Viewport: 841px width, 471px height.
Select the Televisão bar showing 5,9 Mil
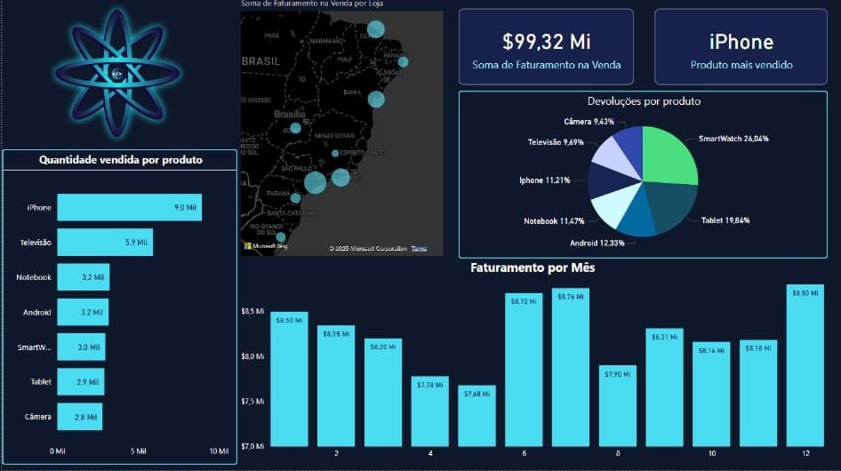[105, 243]
